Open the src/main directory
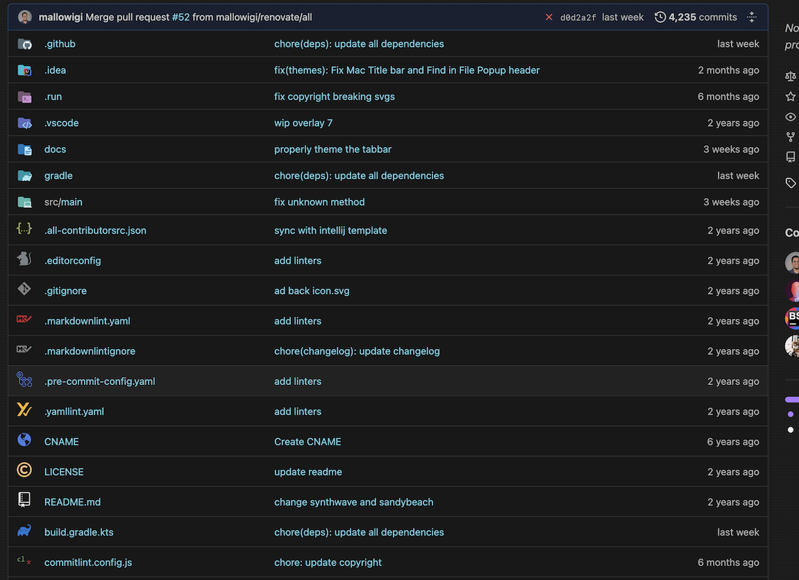The height and width of the screenshot is (580, 799). pyautogui.click(x=62, y=201)
